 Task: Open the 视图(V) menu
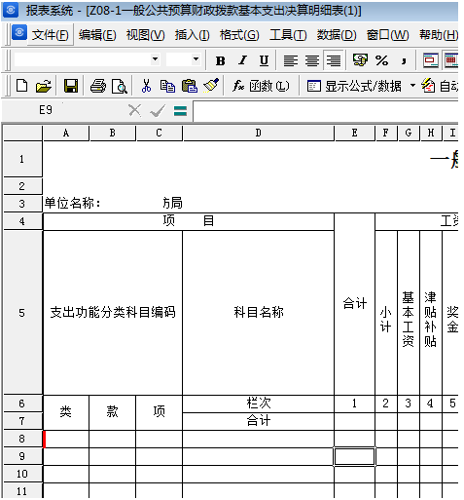[x=146, y=35]
